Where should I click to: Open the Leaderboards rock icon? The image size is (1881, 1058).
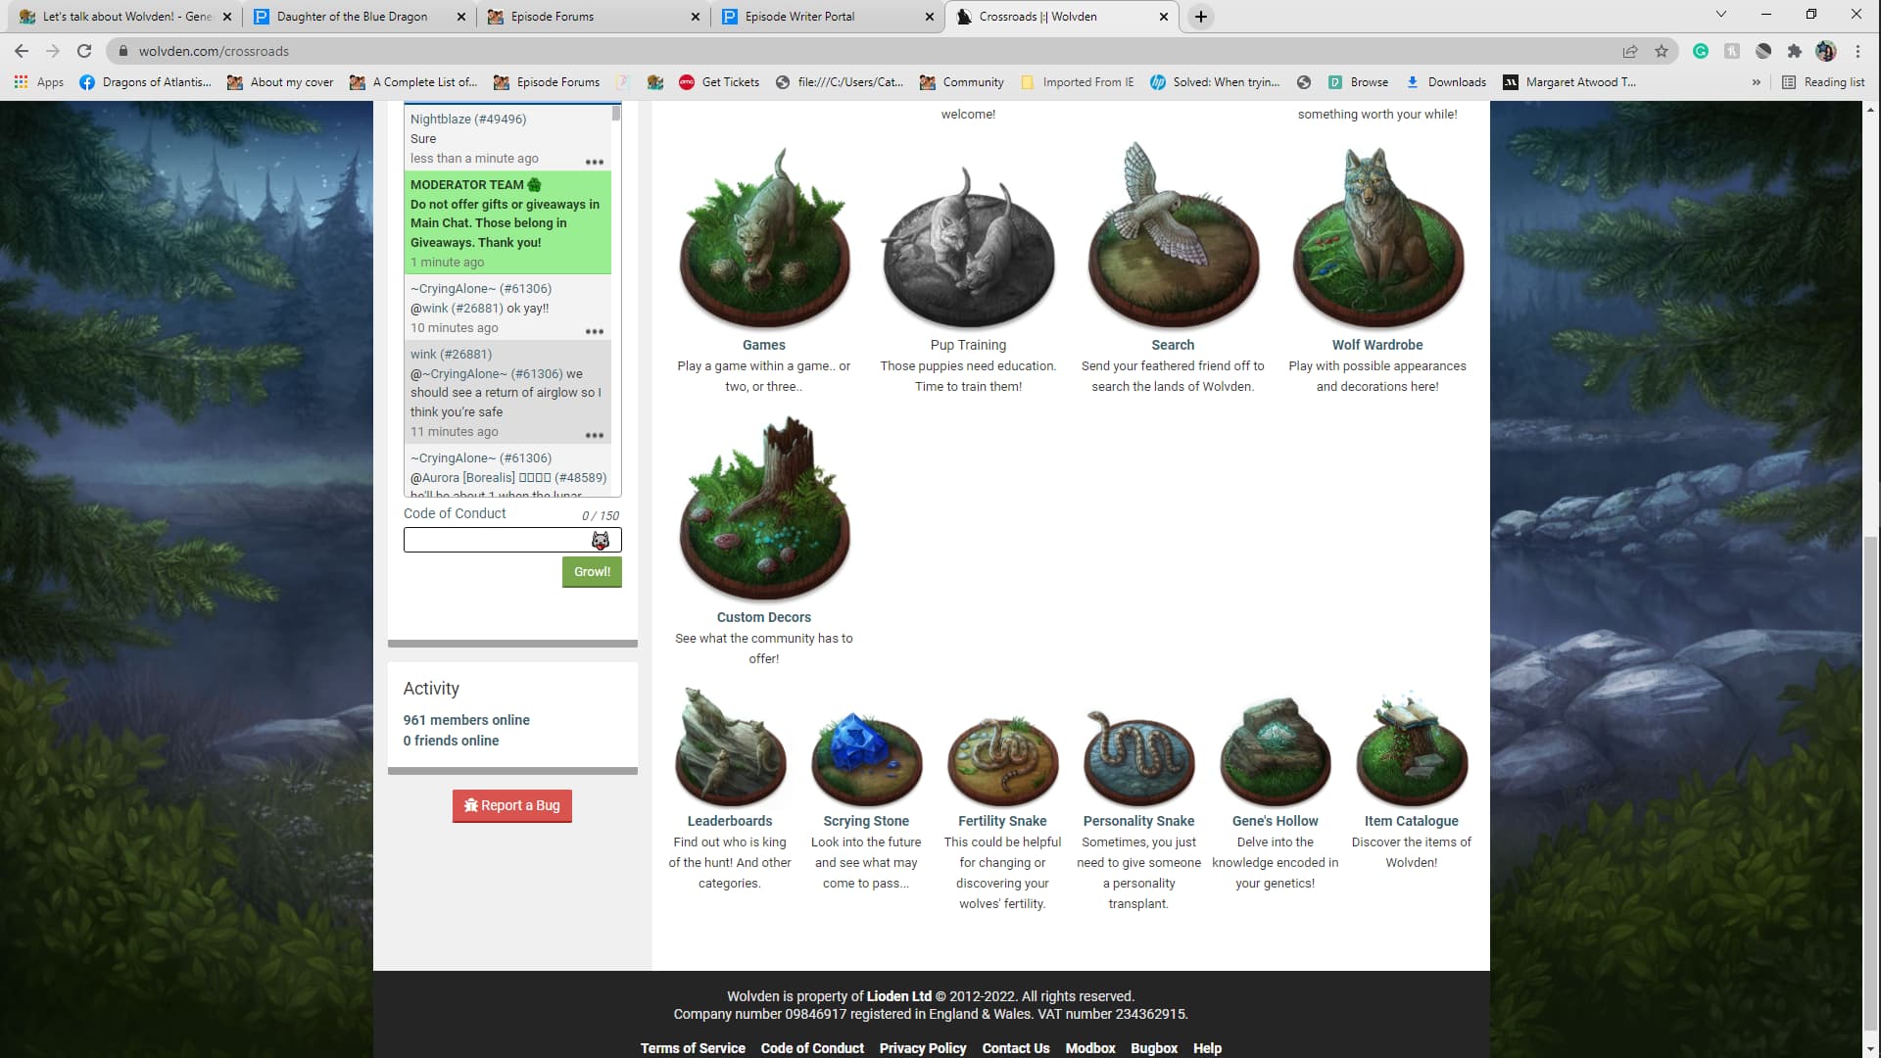(730, 747)
